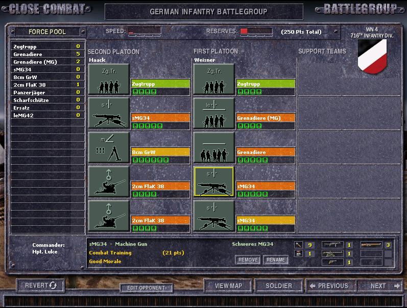Pick Ersatz from force pool
The height and width of the screenshot is (308, 407).
47,108
